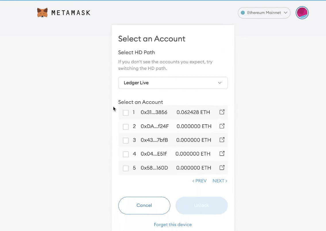Check account 2 ending in f24F
The image size is (326, 231).
tap(126, 127)
